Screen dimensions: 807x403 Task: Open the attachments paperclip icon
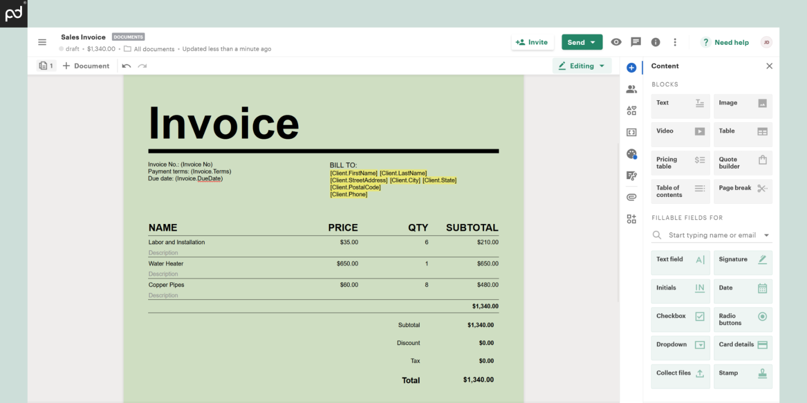click(631, 196)
